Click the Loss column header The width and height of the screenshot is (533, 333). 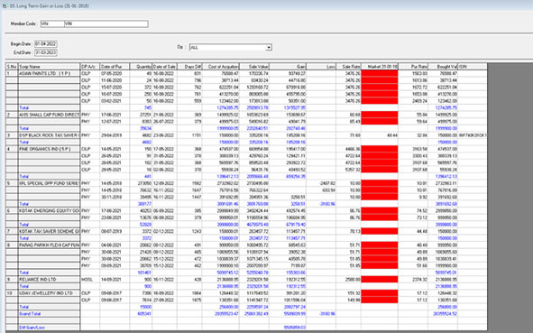click(x=321, y=67)
